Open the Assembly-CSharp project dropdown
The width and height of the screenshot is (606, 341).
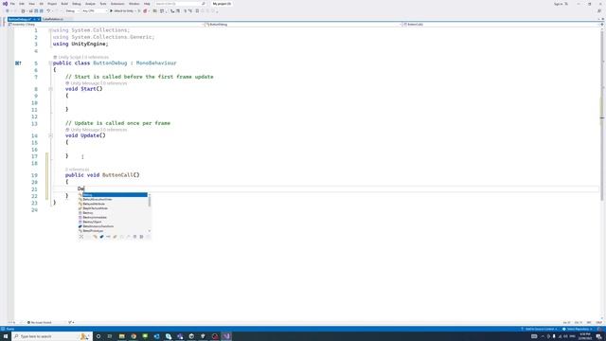tap(105, 25)
